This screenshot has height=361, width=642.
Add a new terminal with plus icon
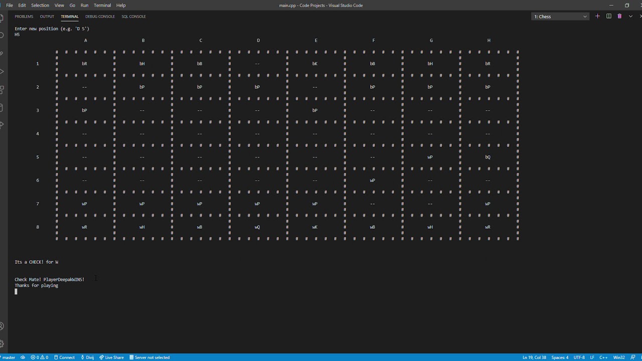597,16
